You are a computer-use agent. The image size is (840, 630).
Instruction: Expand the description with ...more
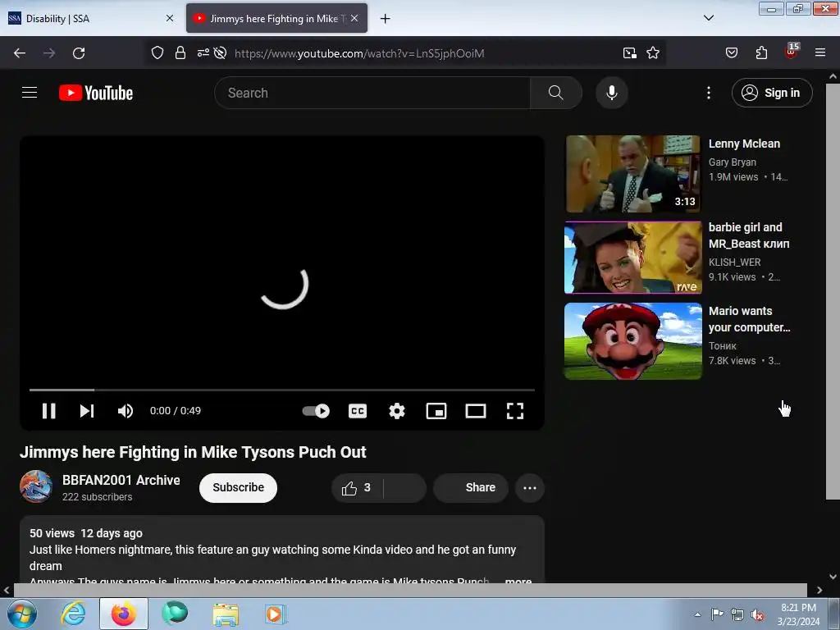click(x=518, y=580)
